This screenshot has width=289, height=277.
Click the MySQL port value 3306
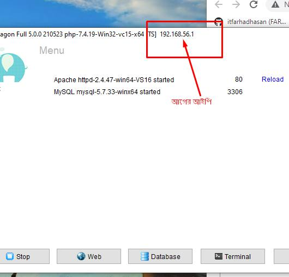pyautogui.click(x=235, y=91)
